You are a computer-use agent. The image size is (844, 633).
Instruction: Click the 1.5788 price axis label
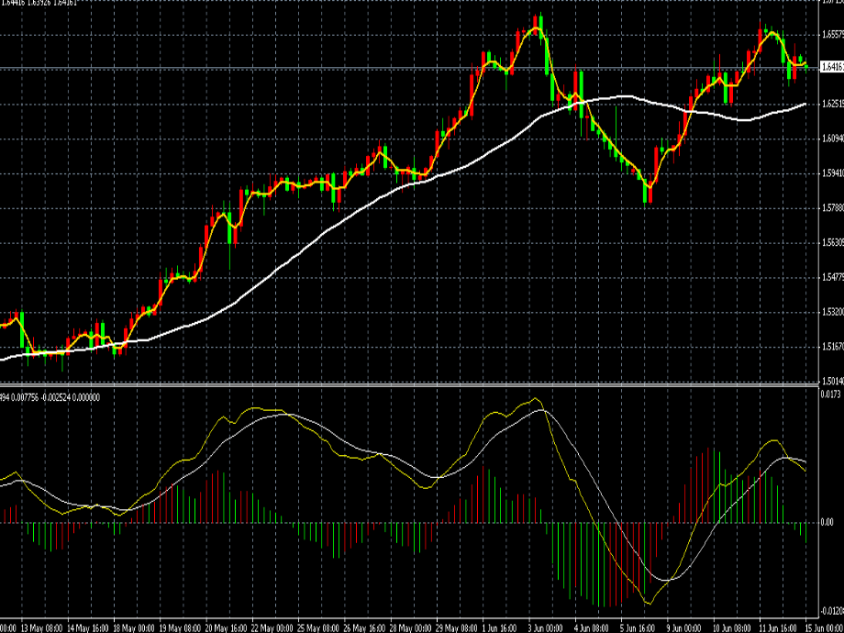[833, 207]
